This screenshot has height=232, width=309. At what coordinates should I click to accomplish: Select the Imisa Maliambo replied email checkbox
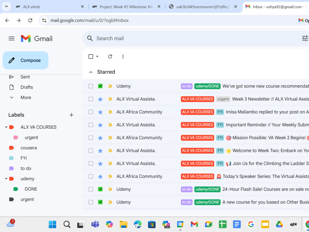91,112
